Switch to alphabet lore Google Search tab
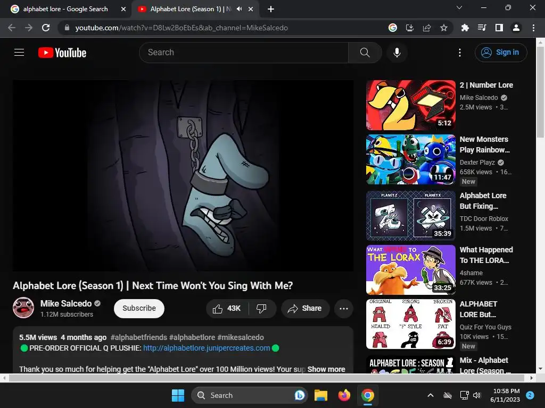Image resolution: width=545 pixels, height=408 pixels. 65,9
